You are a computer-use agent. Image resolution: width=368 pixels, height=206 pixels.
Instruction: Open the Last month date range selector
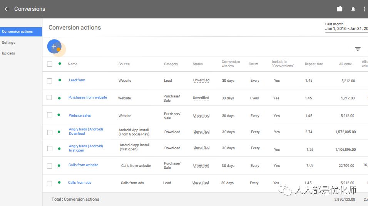[346, 26]
